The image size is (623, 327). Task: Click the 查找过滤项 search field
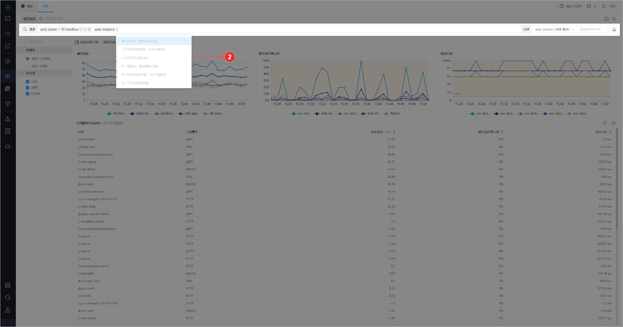(47, 42)
